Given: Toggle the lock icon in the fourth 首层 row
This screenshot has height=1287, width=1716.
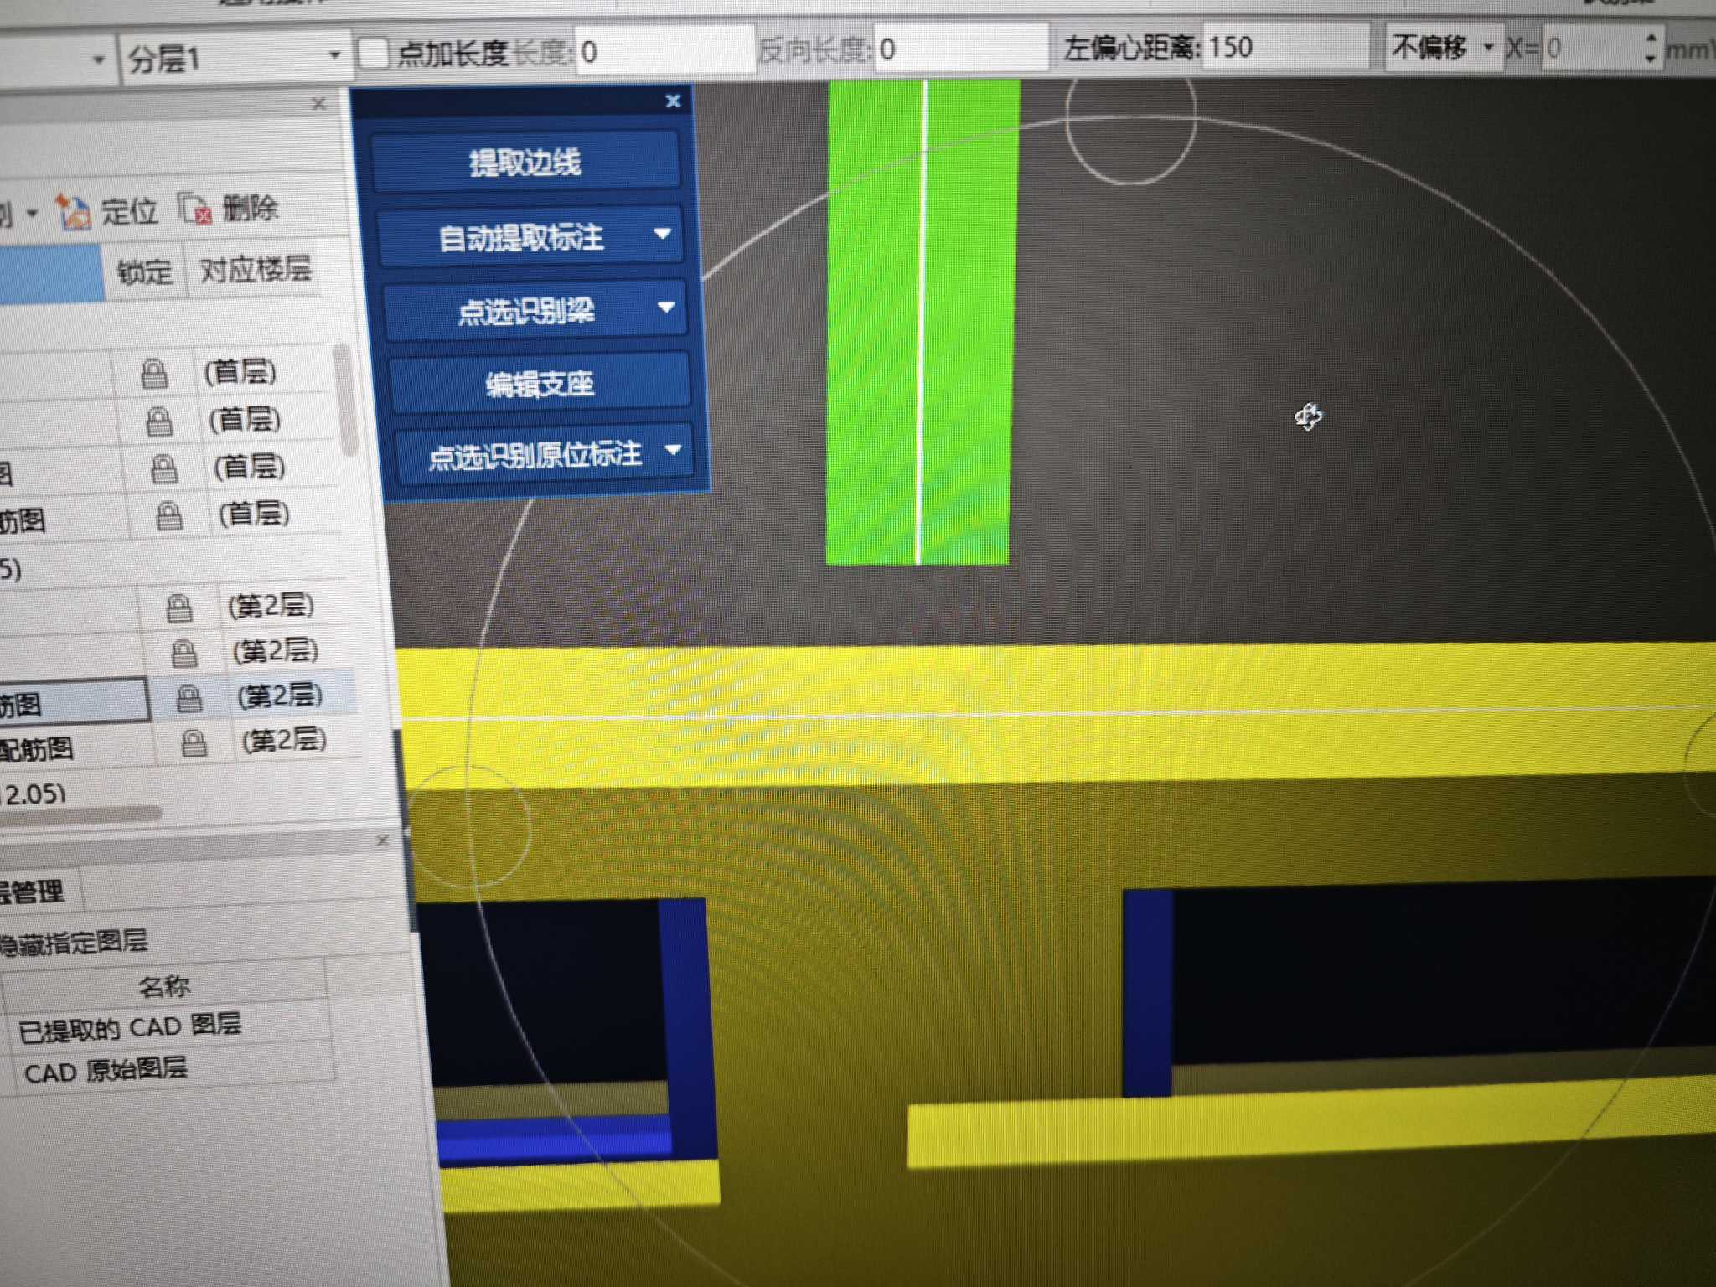Looking at the screenshot, I should pyautogui.click(x=169, y=516).
